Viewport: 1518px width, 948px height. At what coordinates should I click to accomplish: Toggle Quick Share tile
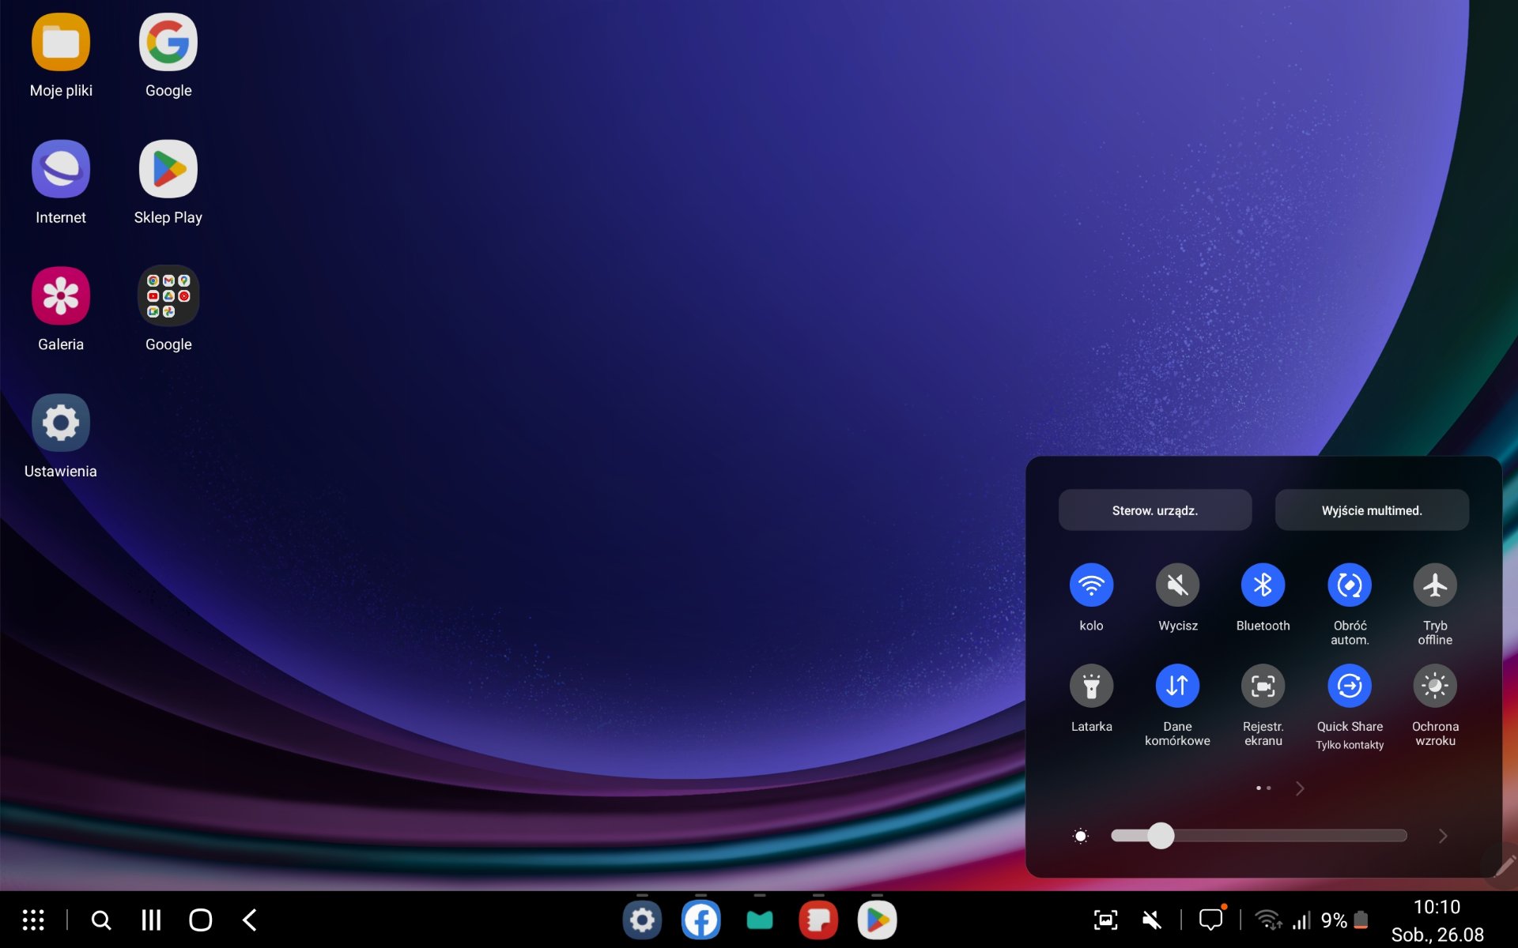click(1350, 686)
